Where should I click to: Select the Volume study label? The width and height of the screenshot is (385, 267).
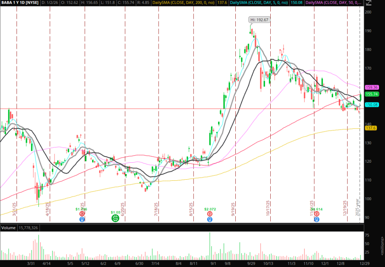8,228
